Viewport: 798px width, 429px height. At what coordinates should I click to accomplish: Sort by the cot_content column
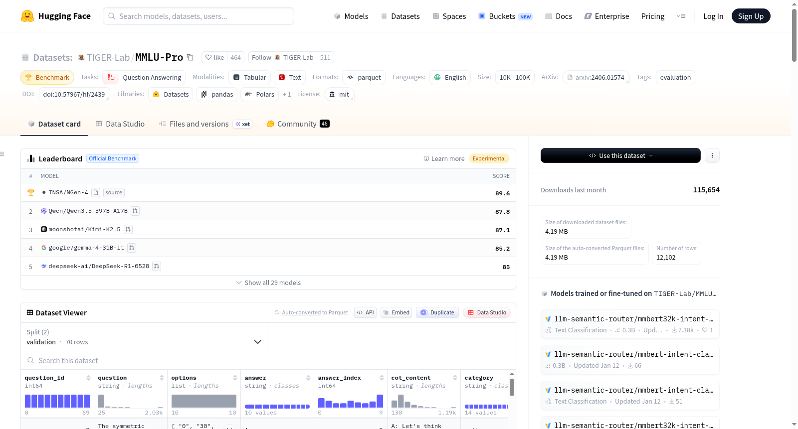click(x=455, y=378)
